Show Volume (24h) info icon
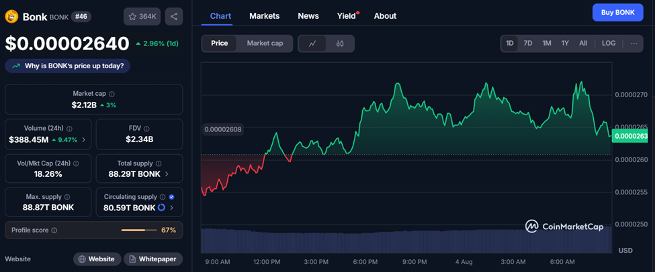Viewport: 655px width, 272px height. [69, 129]
